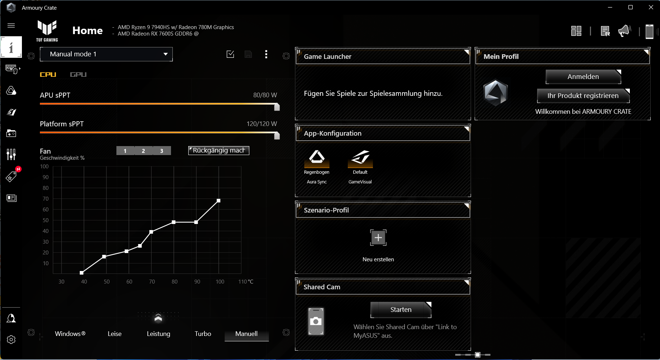Open Aura Sync from the sidebar
The width and height of the screenshot is (660, 360).
[11, 90]
